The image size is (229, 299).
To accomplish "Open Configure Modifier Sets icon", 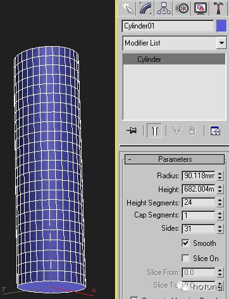I will [215, 131].
